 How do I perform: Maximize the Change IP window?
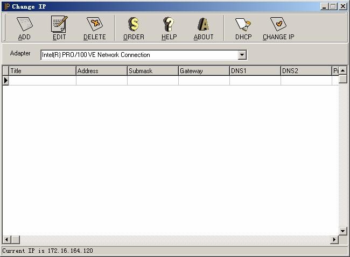tap(333, 6)
